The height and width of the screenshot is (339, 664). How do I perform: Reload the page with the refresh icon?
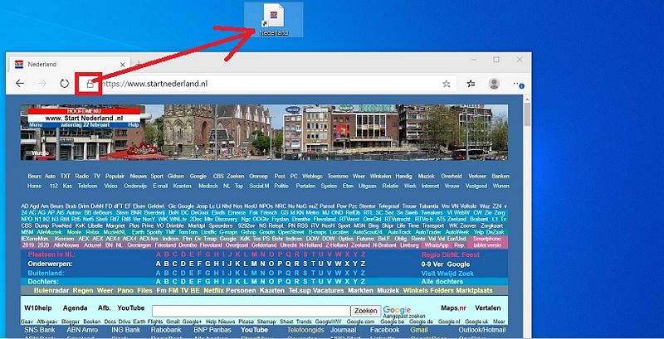[x=64, y=84]
